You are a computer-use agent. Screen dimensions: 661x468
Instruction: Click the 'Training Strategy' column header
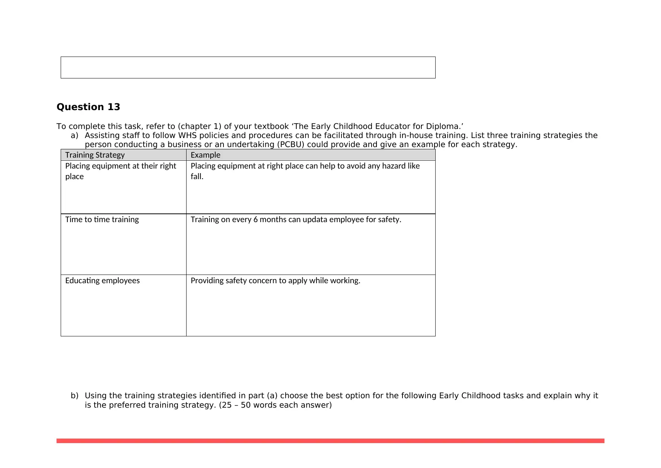point(124,155)
